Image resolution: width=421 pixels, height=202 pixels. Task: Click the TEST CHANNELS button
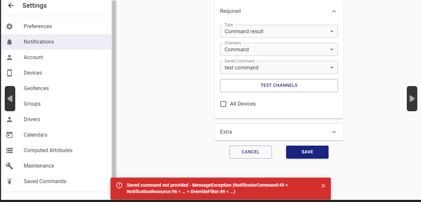(279, 86)
